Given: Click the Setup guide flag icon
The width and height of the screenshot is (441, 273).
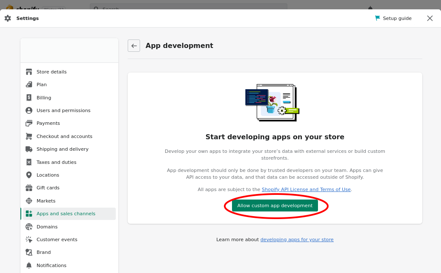Looking at the screenshot, I should [378, 18].
